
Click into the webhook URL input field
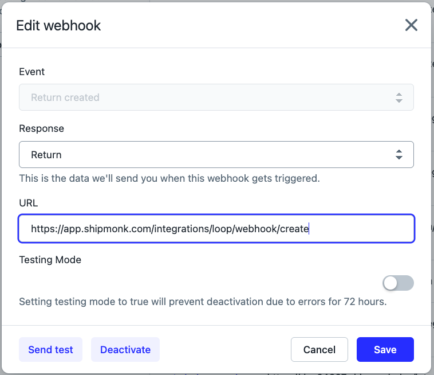click(216, 229)
